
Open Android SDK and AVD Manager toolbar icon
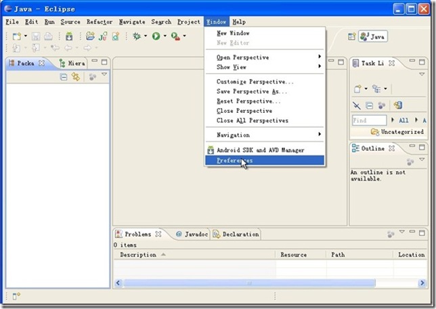(69, 37)
